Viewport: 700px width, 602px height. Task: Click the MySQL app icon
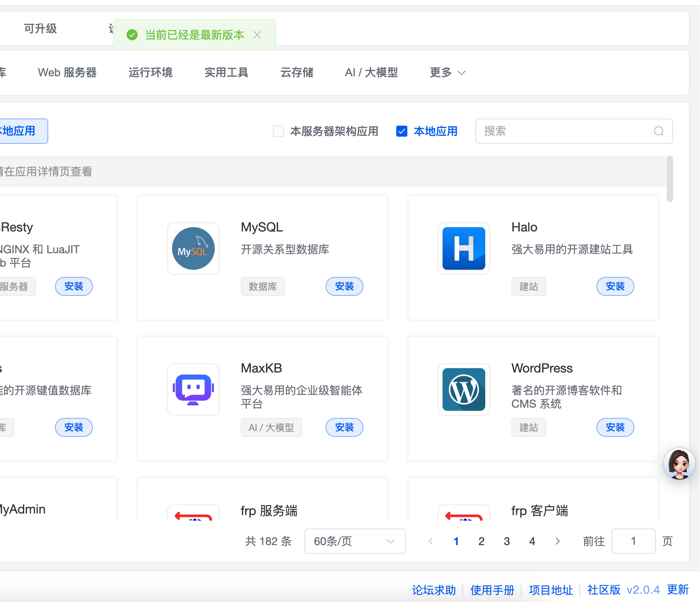point(193,248)
